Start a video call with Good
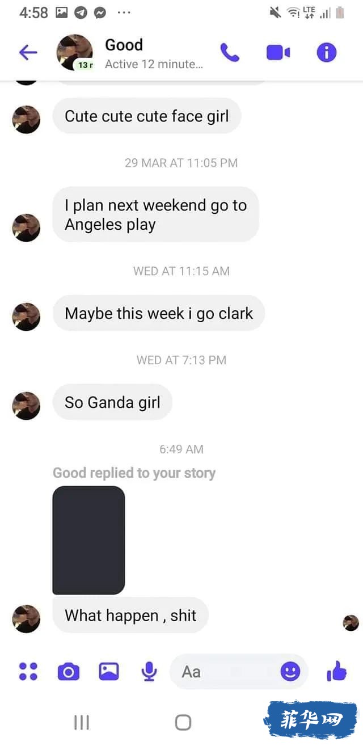The image size is (363, 746). click(x=278, y=53)
